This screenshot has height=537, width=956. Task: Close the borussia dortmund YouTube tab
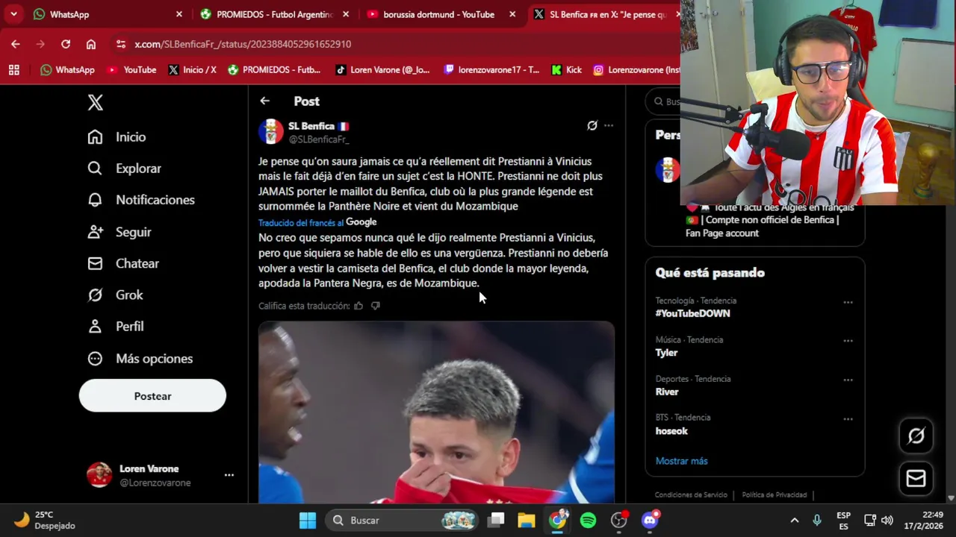512,14
